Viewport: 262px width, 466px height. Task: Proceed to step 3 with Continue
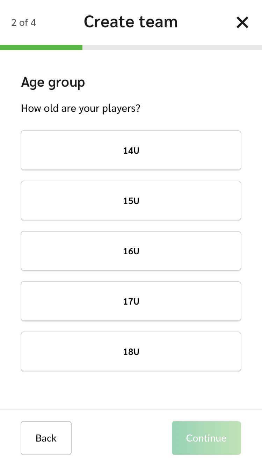click(206, 438)
